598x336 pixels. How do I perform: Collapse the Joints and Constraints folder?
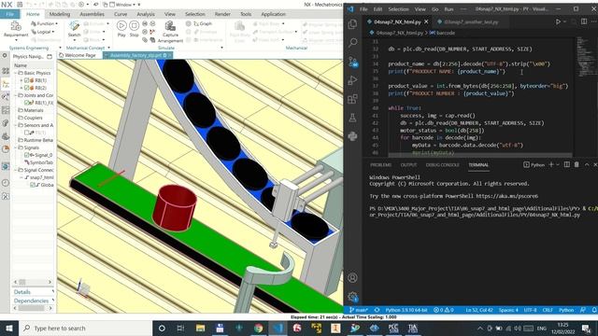click(x=16, y=95)
